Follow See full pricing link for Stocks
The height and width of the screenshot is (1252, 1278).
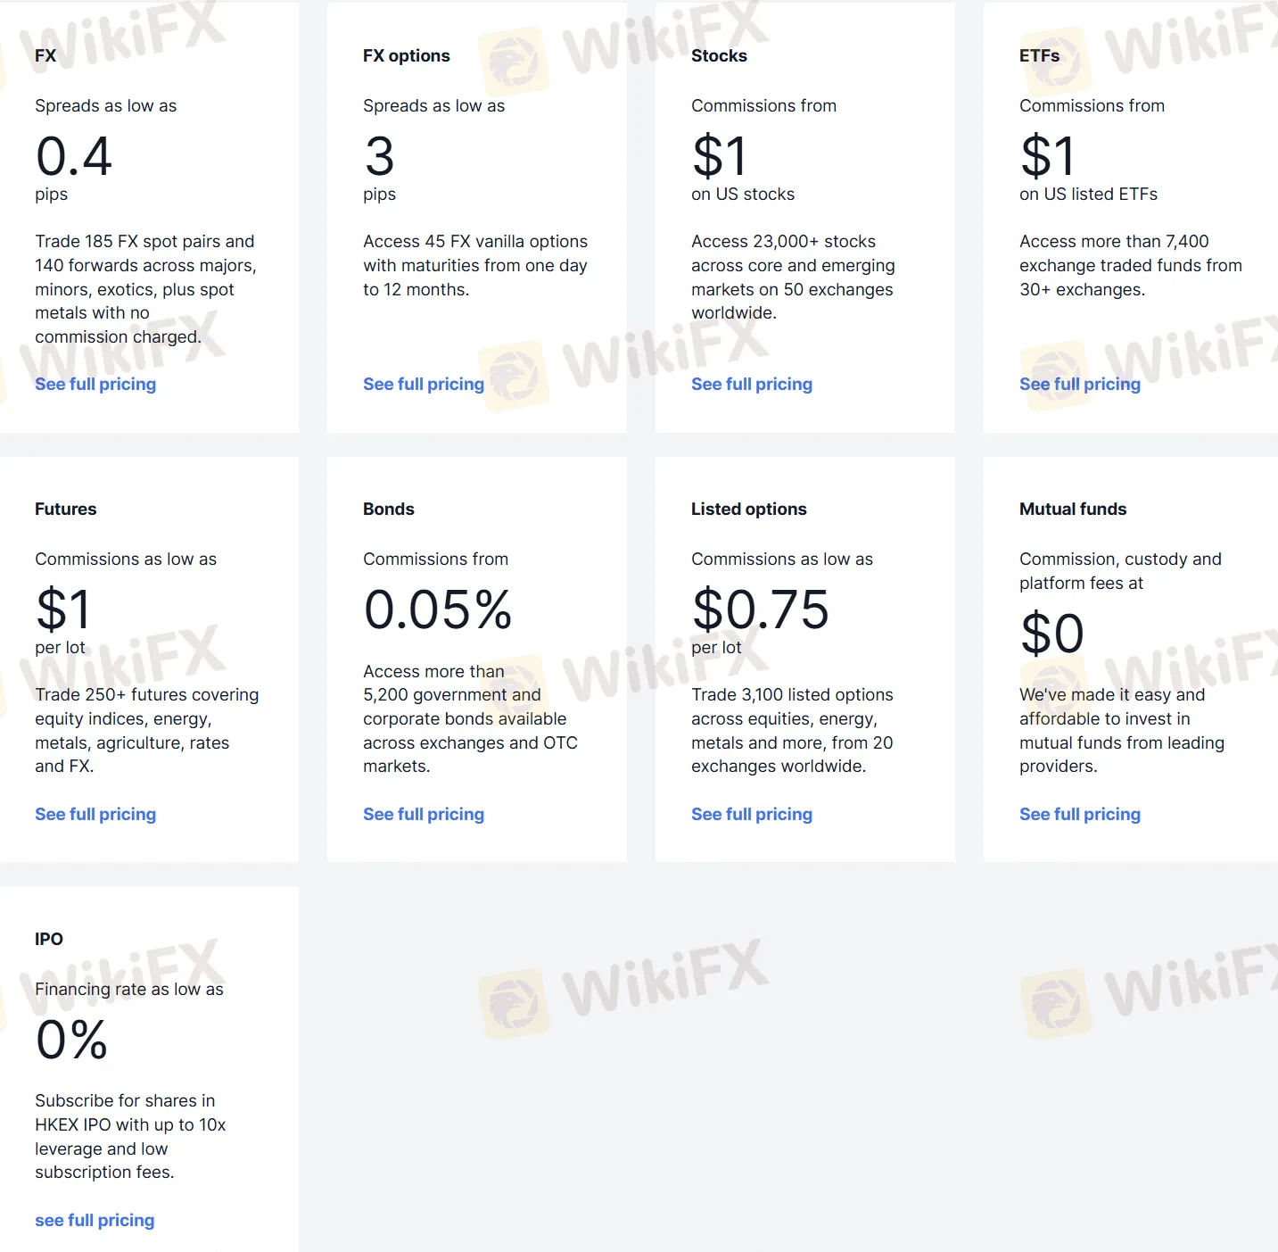click(752, 384)
